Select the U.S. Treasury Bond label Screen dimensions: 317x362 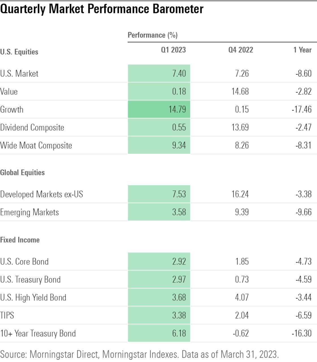[31, 280]
